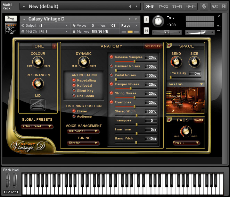230x197 pixels.
Task: Toggle Overtones LED
Action: (112, 102)
